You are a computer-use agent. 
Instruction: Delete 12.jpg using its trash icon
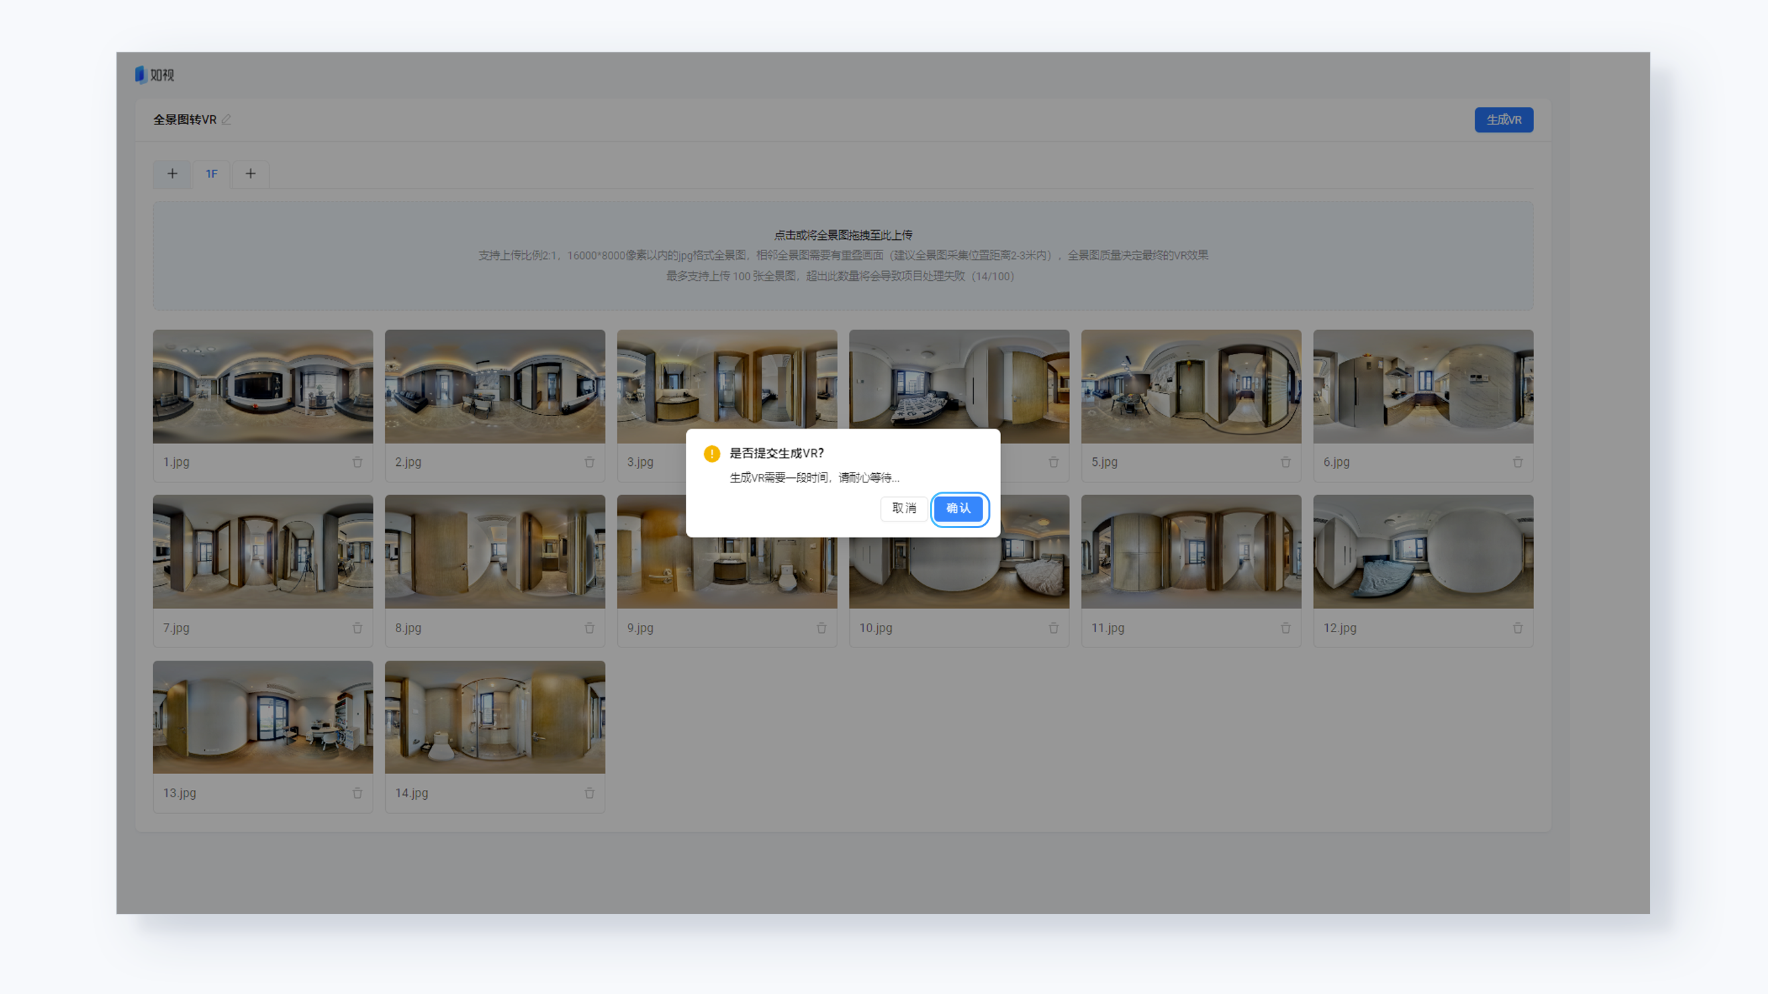[1517, 628]
